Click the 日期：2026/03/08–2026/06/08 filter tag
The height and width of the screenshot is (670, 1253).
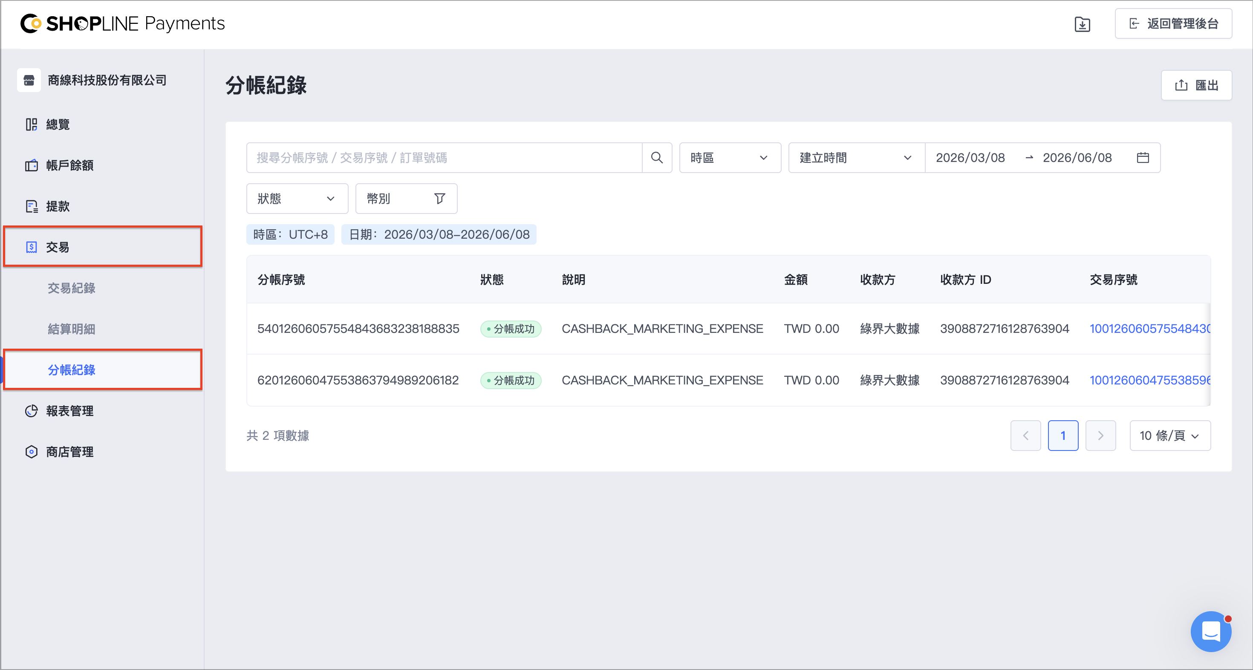[x=439, y=234]
